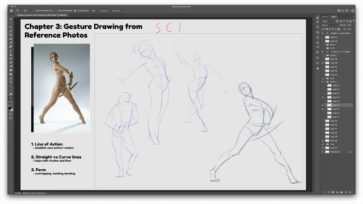This screenshot has width=363, height=204.
Task: Lock all padlock icon
Action: tap(339, 29)
